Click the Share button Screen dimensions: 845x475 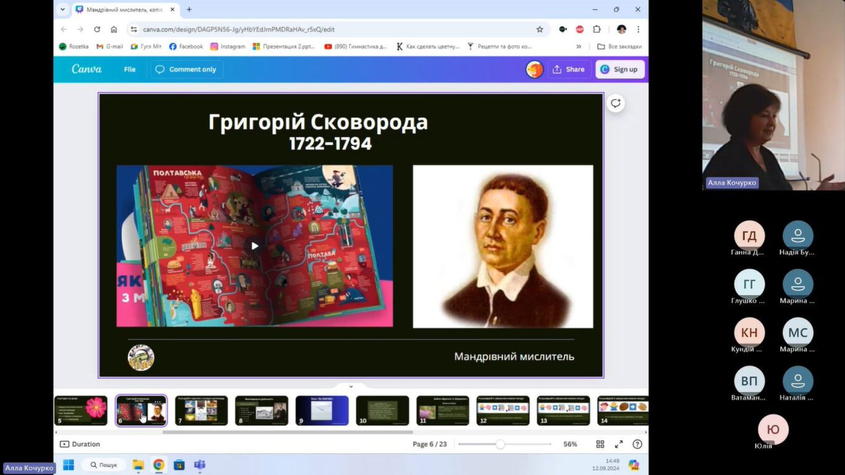[x=569, y=69]
